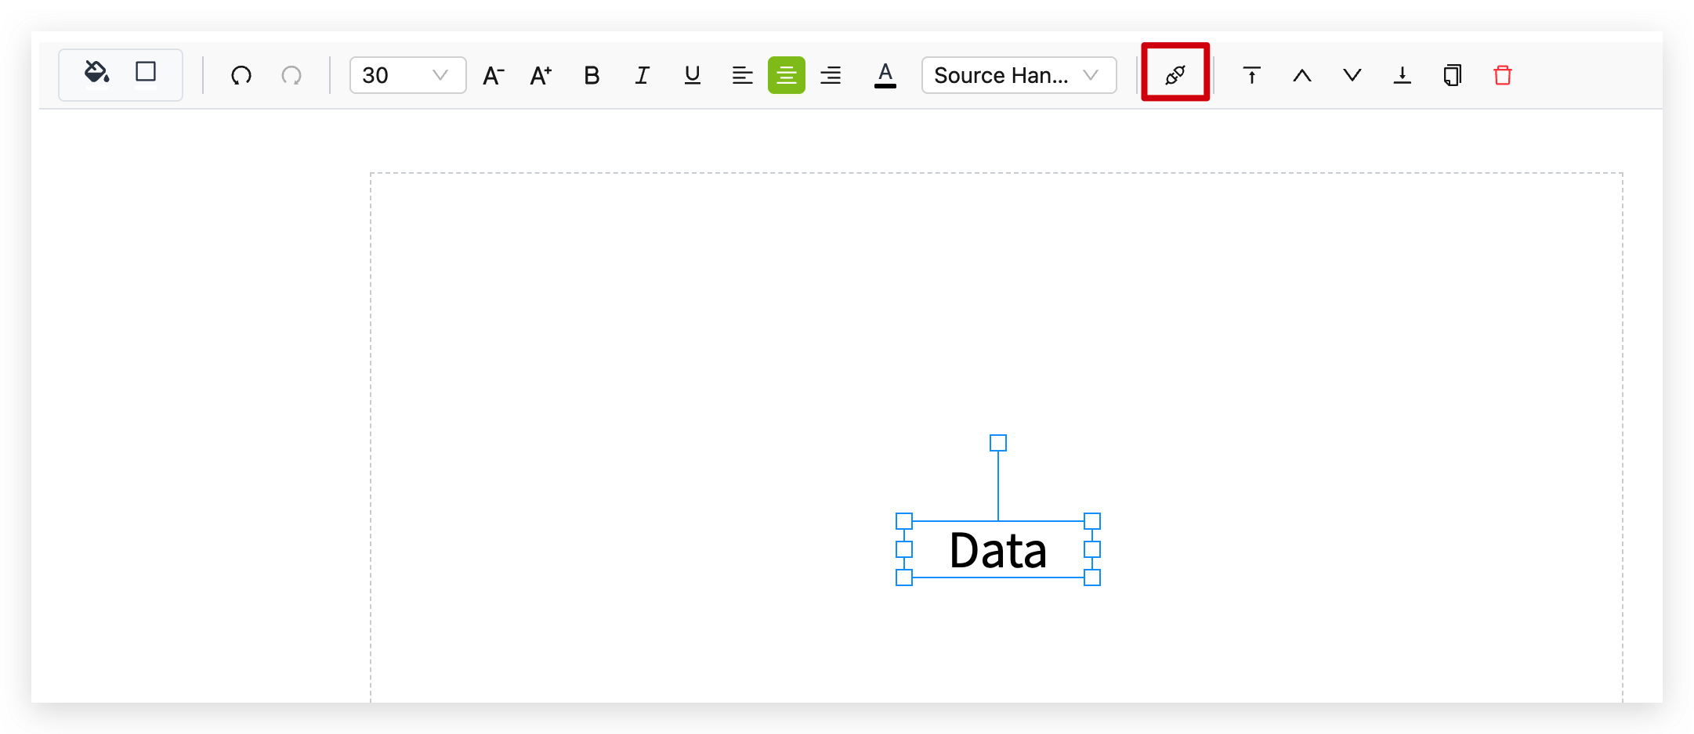Delete the selected element with red trash icon
1694x734 pixels.
point(1502,75)
